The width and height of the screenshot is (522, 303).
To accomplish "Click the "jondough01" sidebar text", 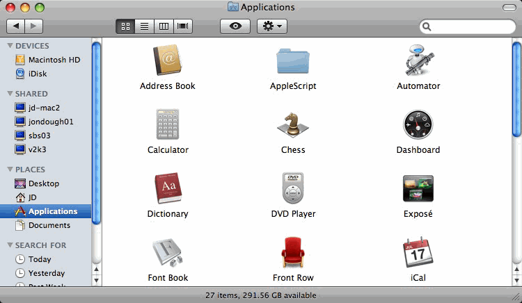I will (x=51, y=122).
